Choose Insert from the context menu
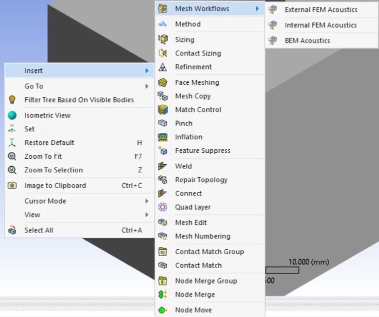The image size is (379, 317). pos(79,71)
